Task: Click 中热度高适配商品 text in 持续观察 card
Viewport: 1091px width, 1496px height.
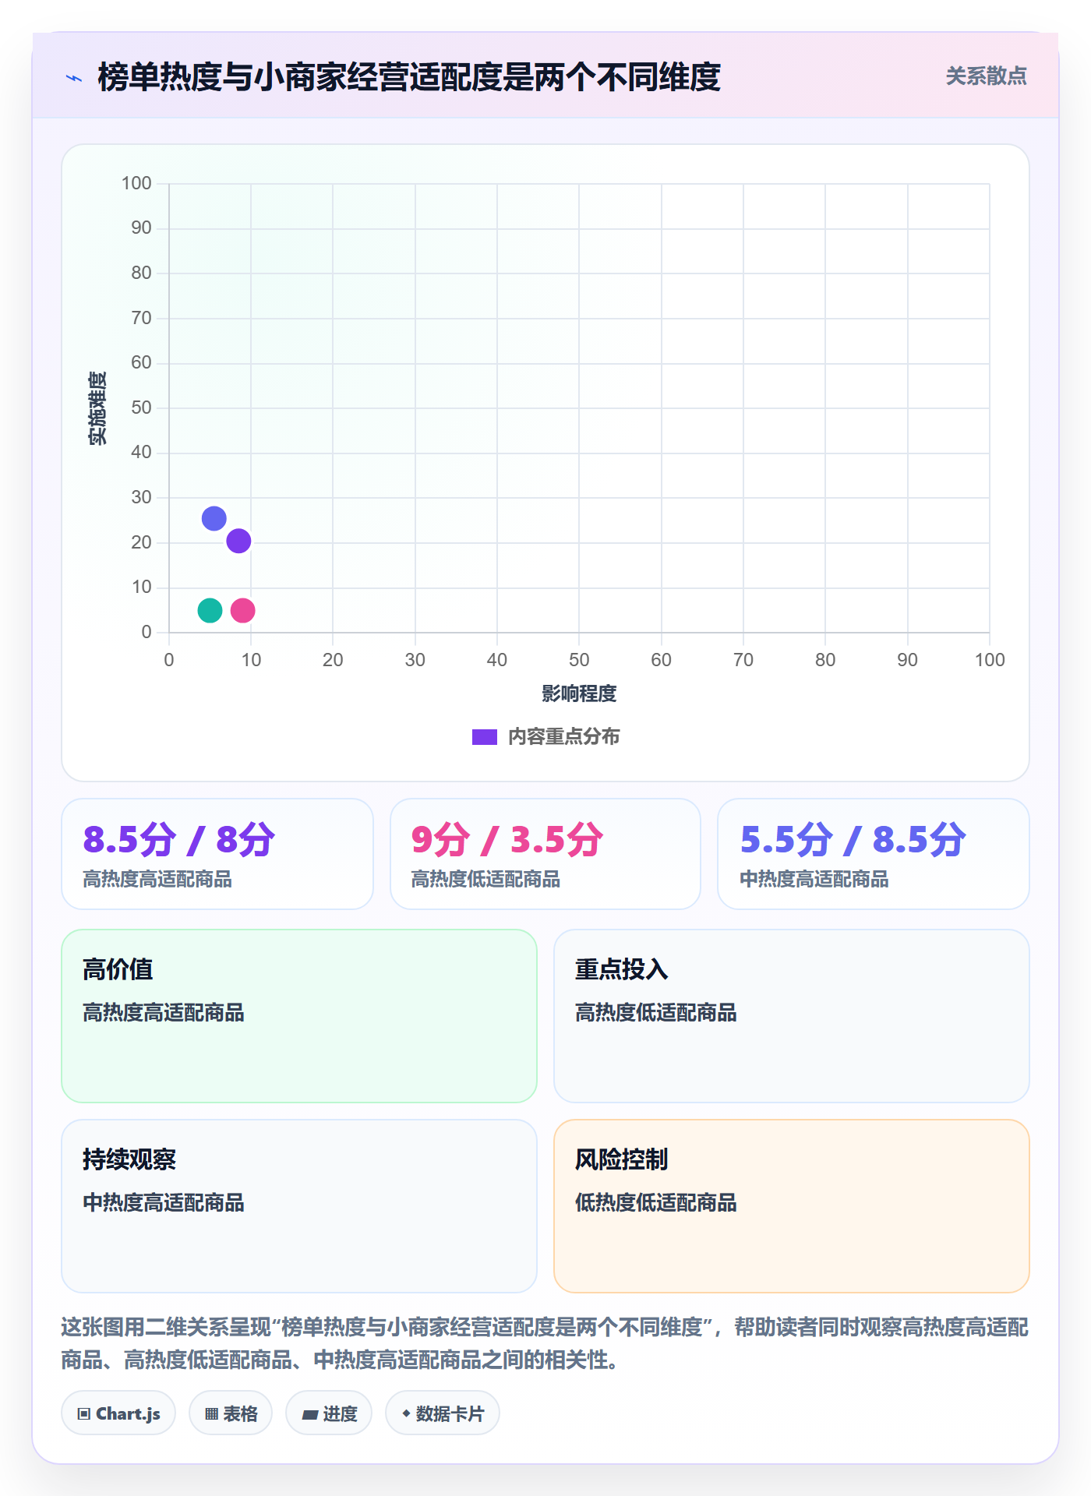Action: tap(164, 1203)
